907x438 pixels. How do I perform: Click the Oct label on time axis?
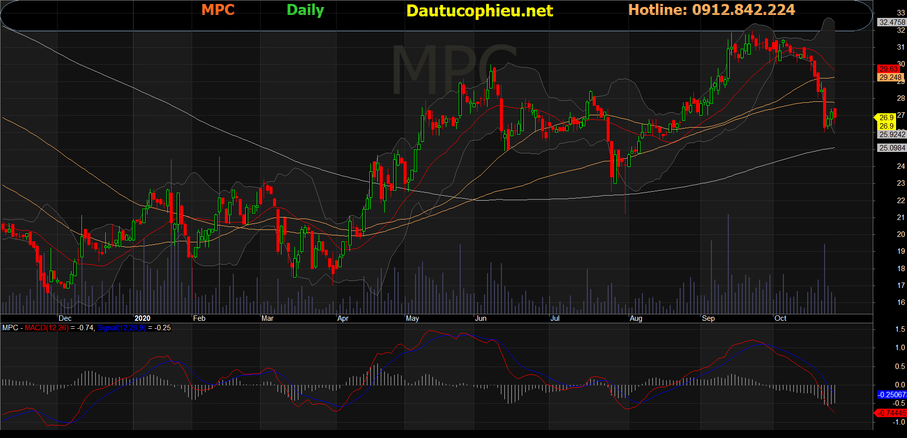(x=780, y=318)
